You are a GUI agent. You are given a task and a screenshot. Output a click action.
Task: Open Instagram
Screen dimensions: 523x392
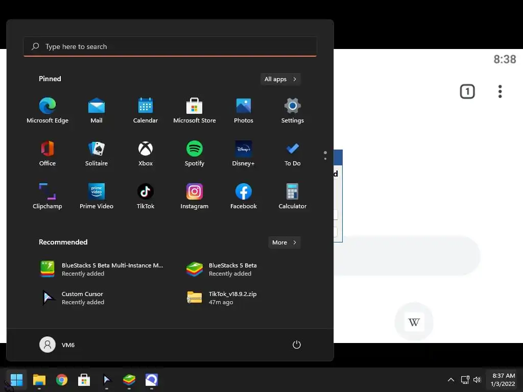195,197
